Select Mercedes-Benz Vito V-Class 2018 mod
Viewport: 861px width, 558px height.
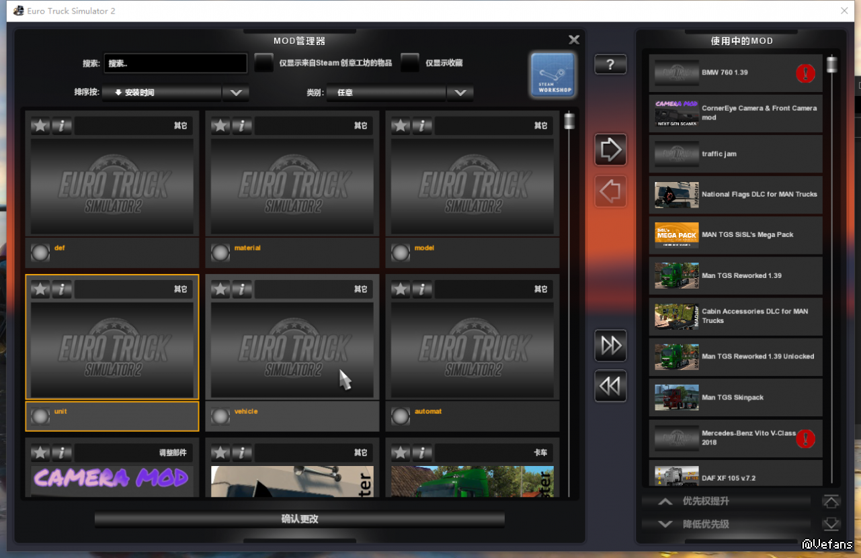735,438
